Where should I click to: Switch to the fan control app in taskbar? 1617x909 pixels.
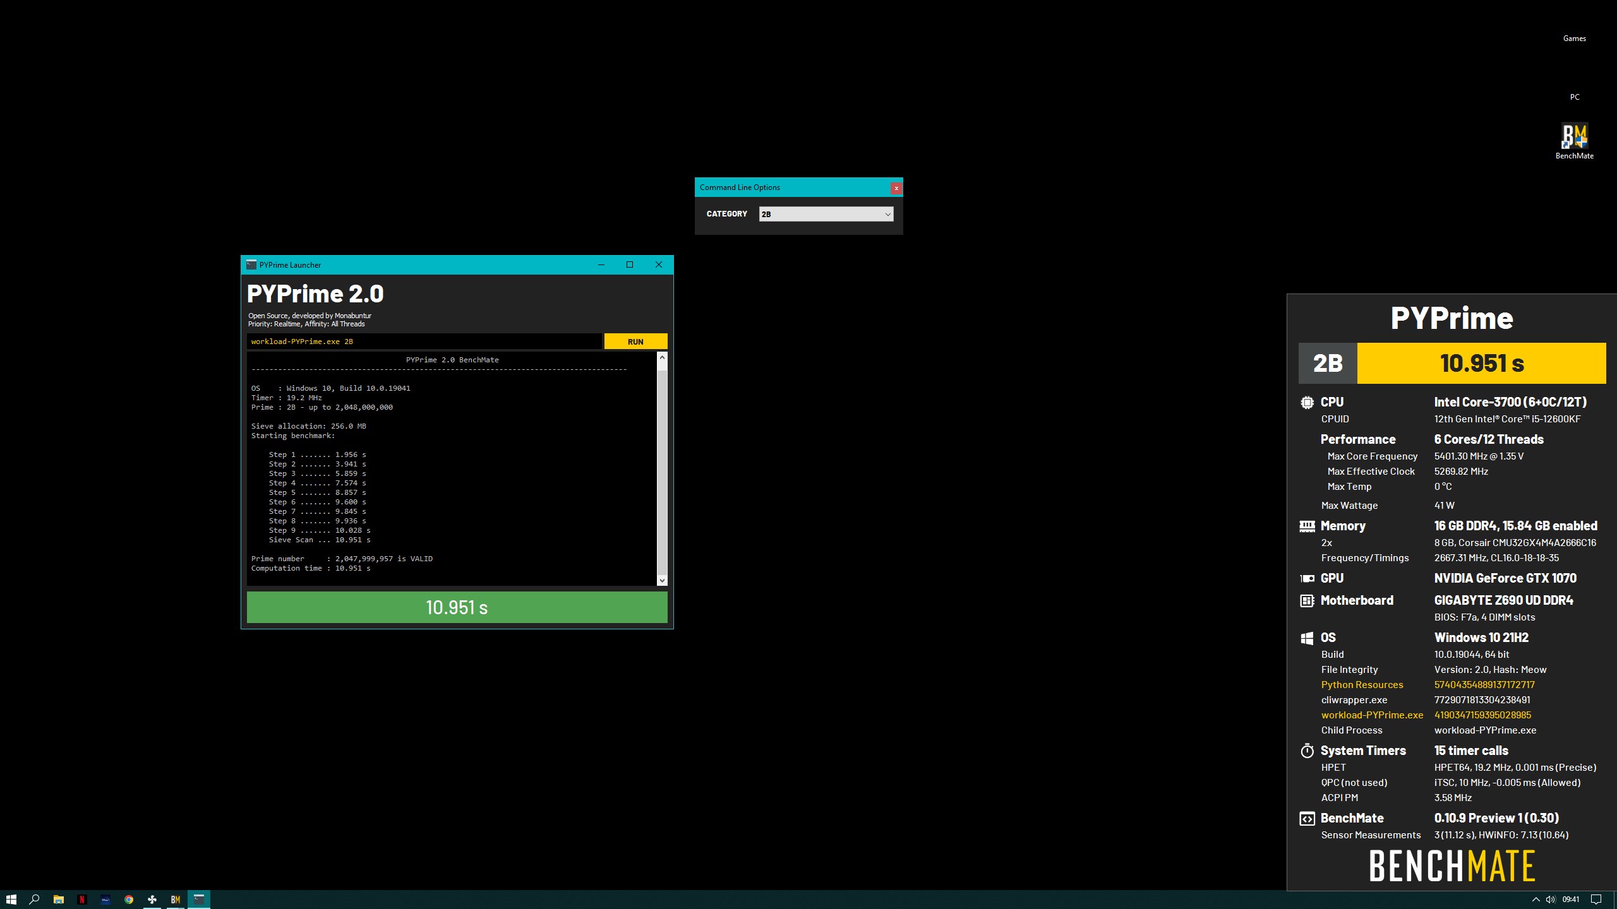[x=152, y=900]
